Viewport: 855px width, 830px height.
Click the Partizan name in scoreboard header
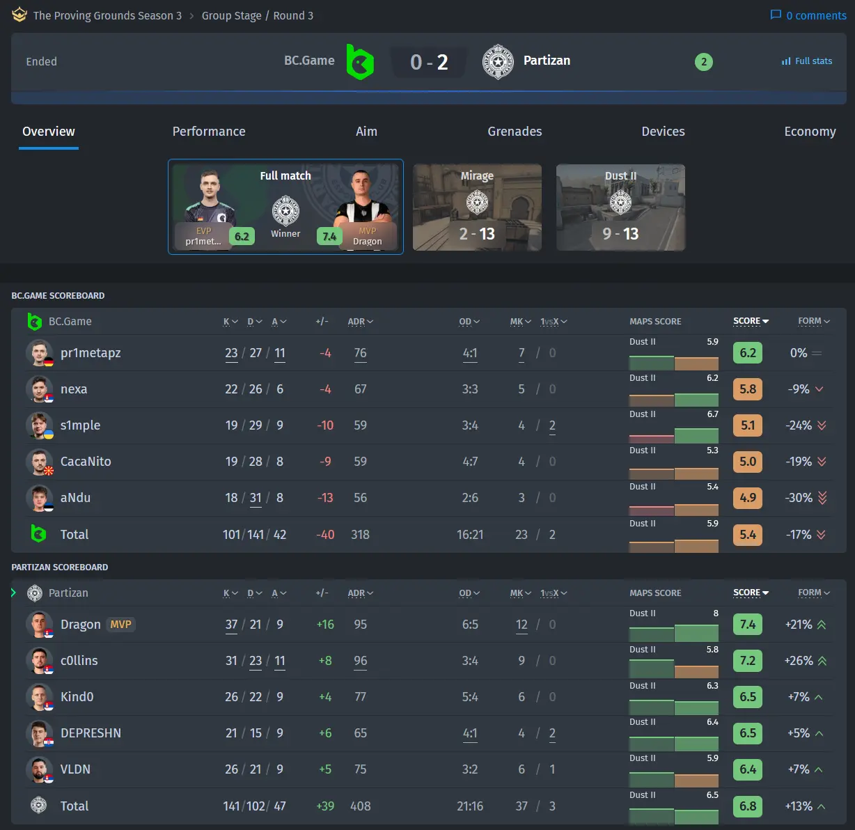point(68,593)
